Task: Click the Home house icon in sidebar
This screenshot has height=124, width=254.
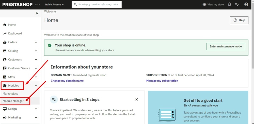Action: pyautogui.click(x=5, y=25)
